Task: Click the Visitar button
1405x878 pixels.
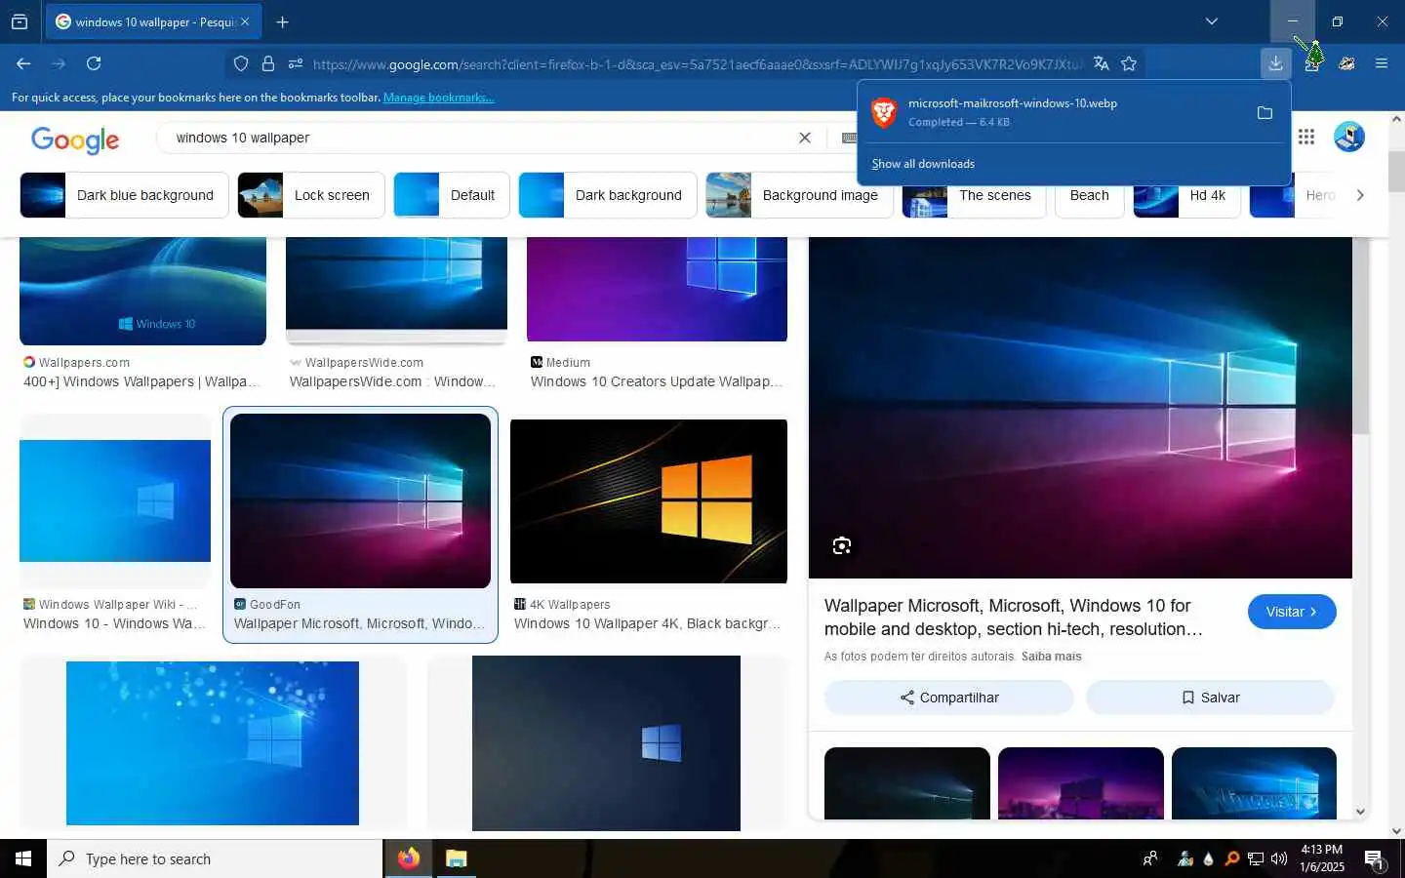Action: [1292, 612]
